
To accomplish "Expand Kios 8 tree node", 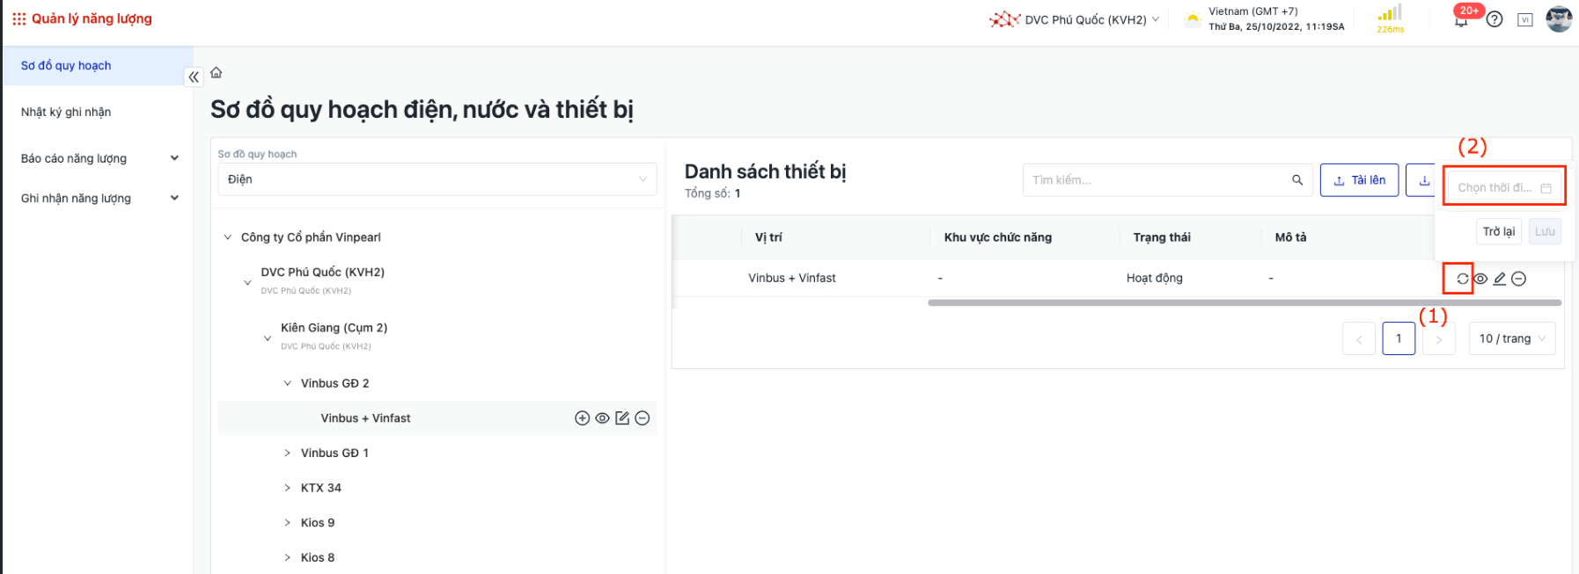I will click(288, 557).
